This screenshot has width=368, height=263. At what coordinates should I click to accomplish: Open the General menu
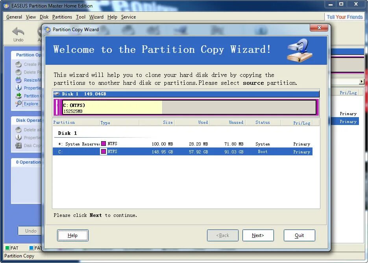(14, 17)
